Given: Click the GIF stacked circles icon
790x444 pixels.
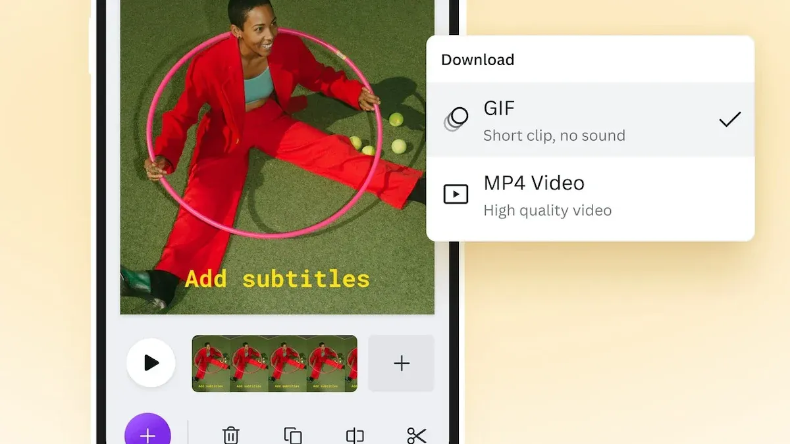Looking at the screenshot, I should tap(456, 119).
